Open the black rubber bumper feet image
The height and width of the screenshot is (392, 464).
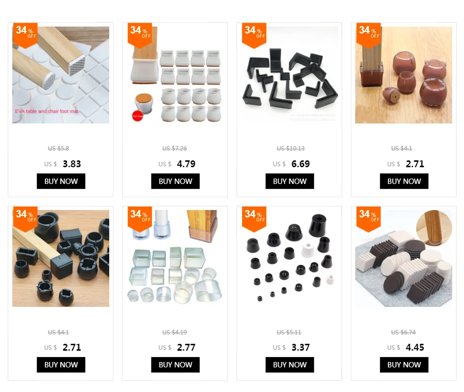pyautogui.click(x=289, y=258)
